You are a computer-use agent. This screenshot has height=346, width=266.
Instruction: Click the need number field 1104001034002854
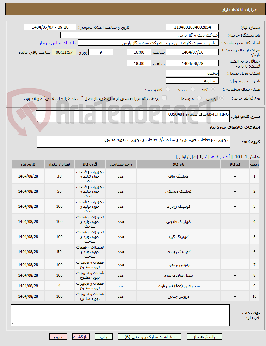coord(192,27)
